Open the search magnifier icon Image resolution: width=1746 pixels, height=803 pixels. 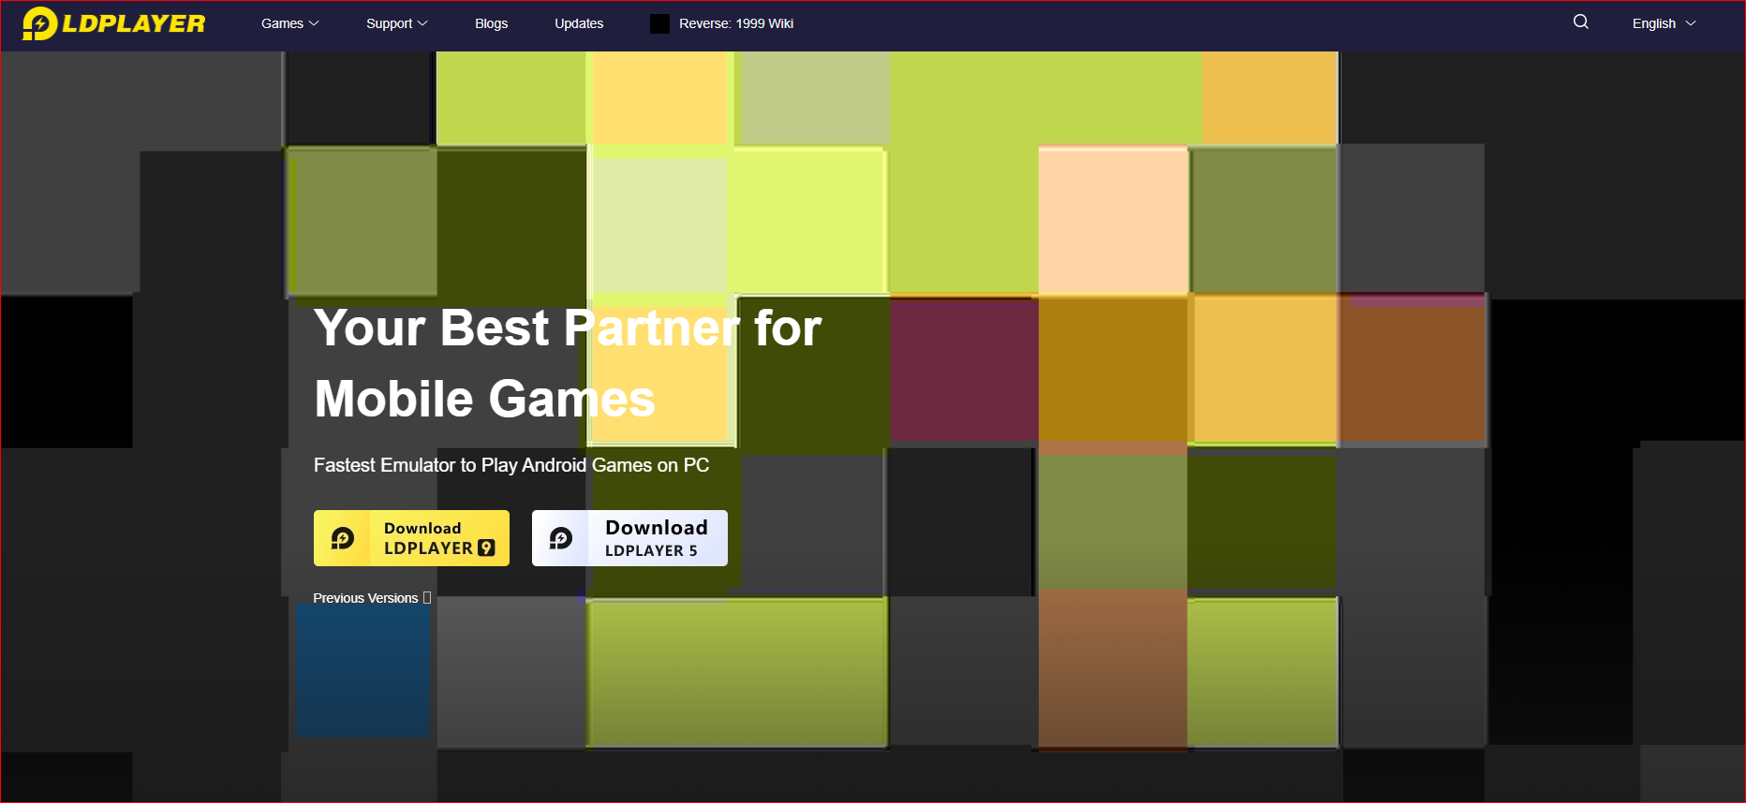[x=1581, y=22]
